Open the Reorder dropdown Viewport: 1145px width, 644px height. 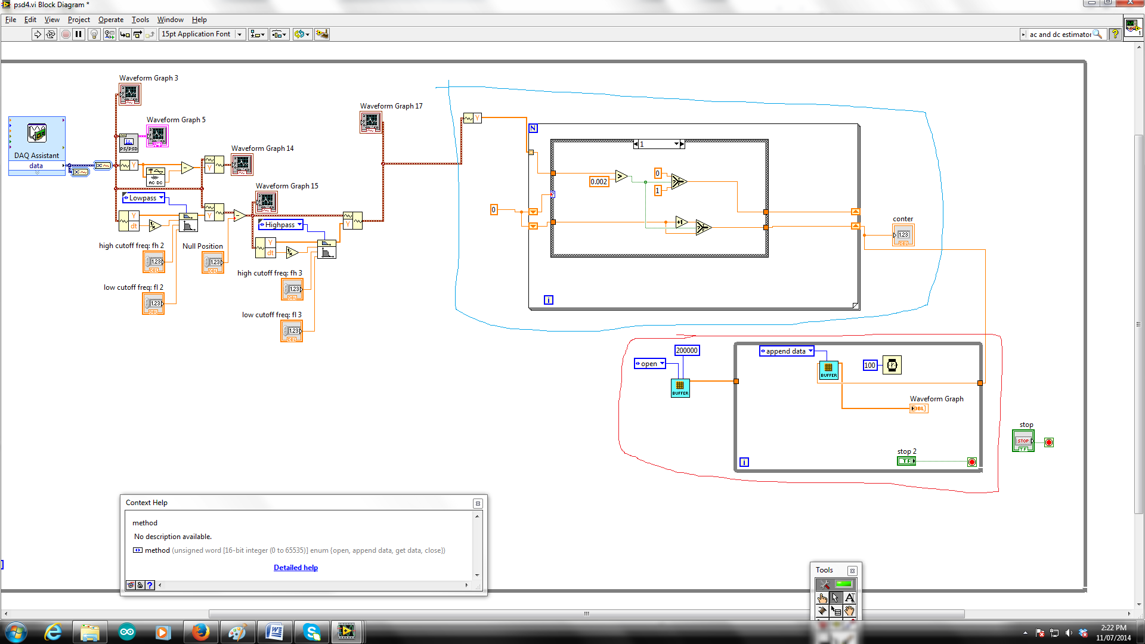(x=302, y=34)
